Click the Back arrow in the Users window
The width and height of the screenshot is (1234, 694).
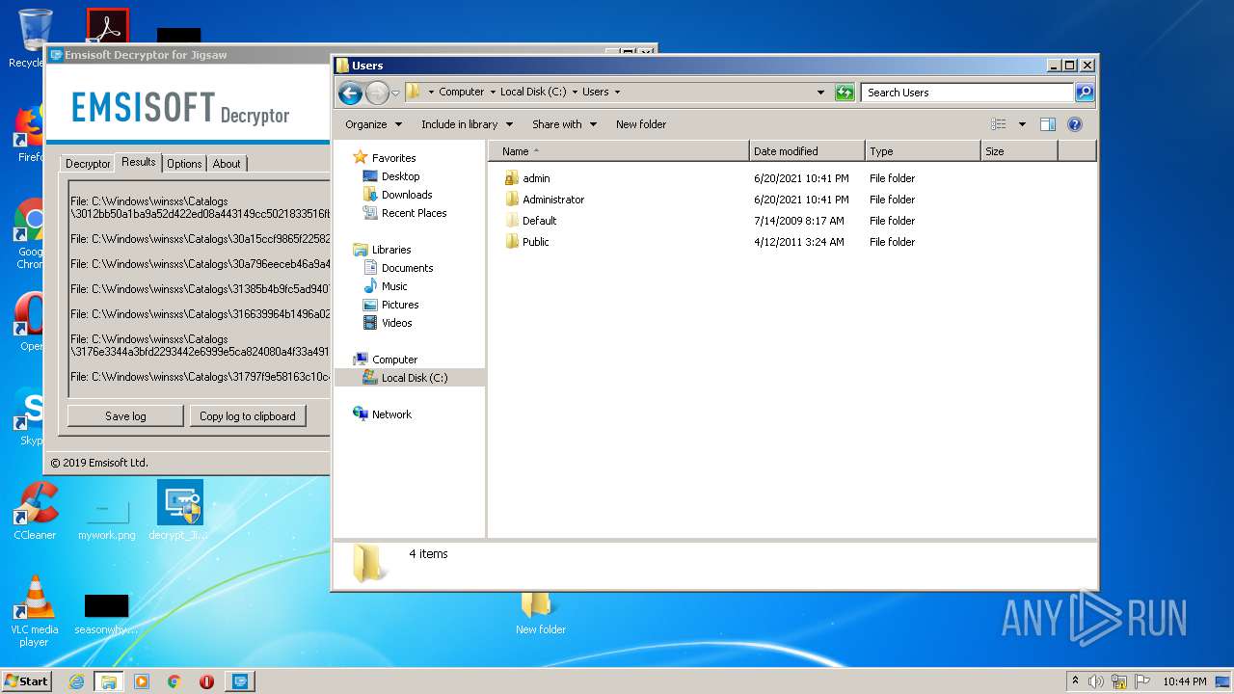(350, 93)
